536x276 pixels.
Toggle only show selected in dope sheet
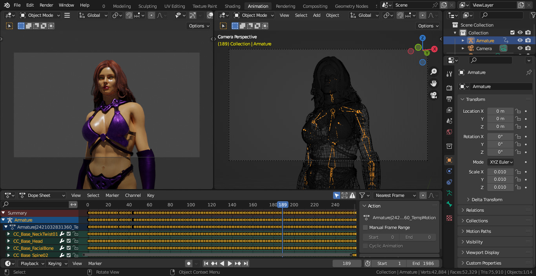point(337,195)
